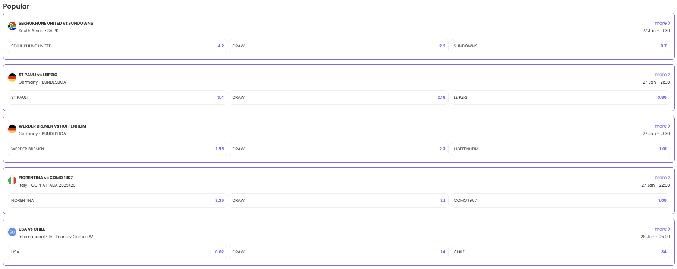Image resolution: width=677 pixels, height=269 pixels.
Task: Pick Fiorentina win at 2.35
Action: pos(117,201)
